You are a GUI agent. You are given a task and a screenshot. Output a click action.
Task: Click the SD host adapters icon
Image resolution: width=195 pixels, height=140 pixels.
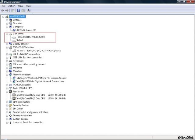click(11, 102)
